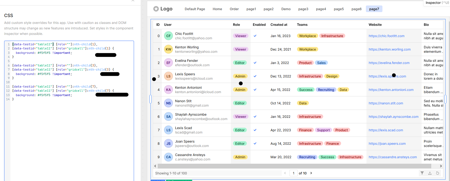Open the Inspector panel button
This screenshot has height=181, width=450.
click(x=437, y=3)
